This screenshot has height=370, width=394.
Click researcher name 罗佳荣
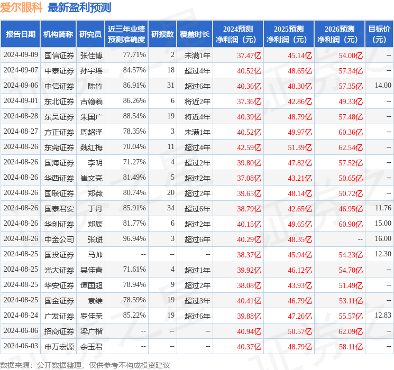[x=91, y=316]
